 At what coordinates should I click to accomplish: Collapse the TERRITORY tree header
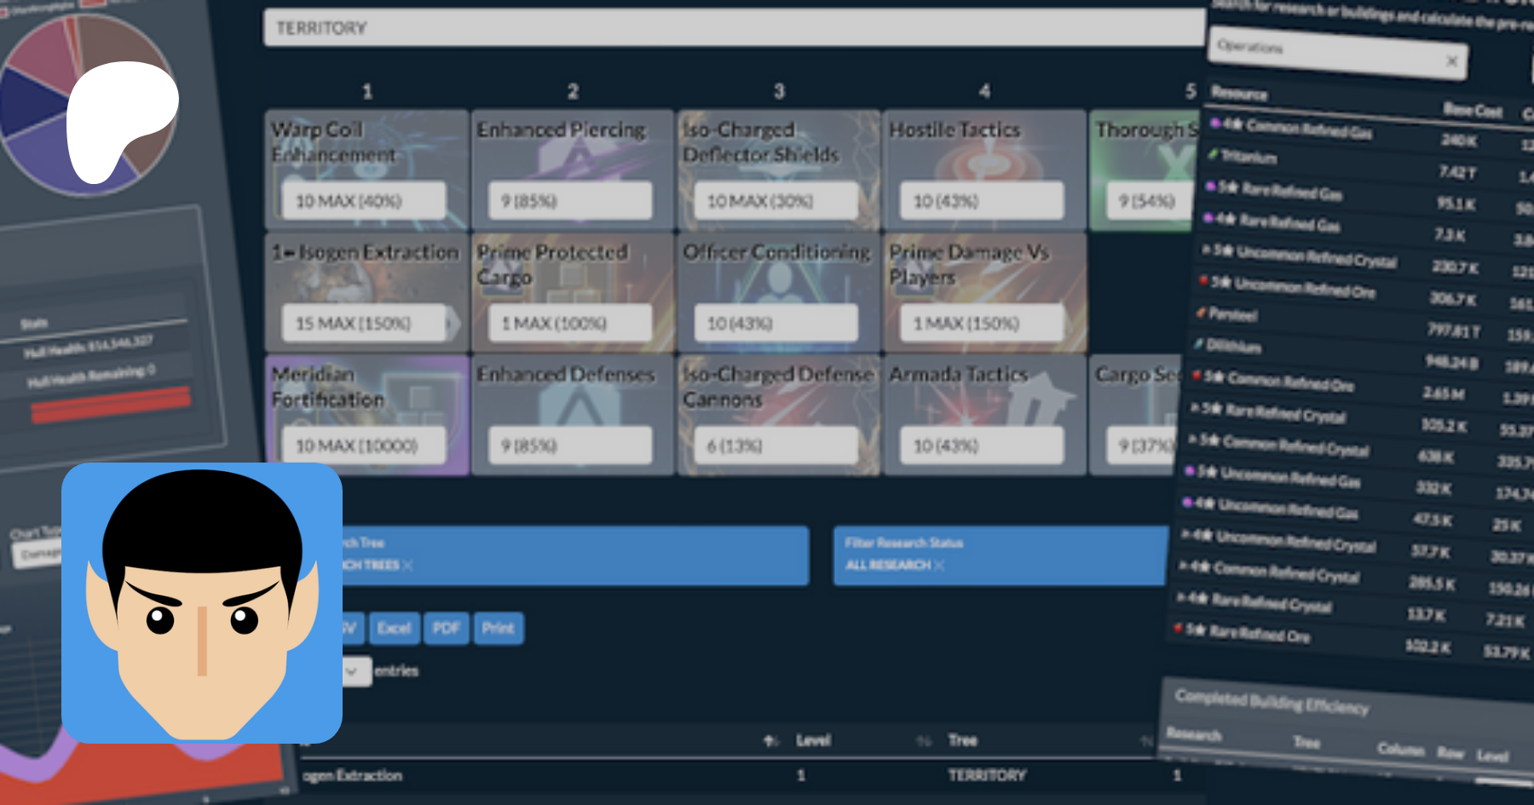point(733,28)
